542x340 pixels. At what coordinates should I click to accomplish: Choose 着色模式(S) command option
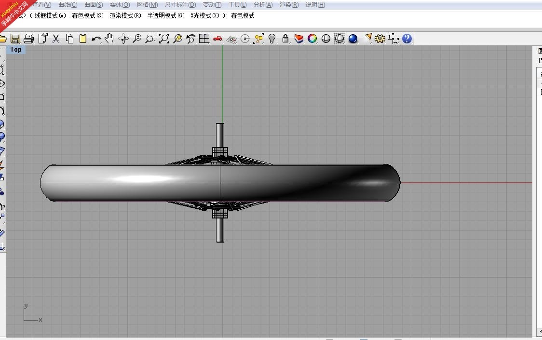pos(88,15)
